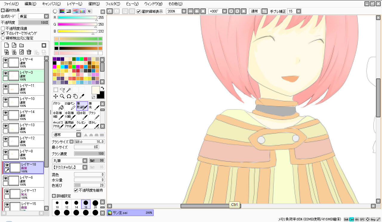This screenshot has height=222, width=382.
Task: Select the ブラシ brush tool
Action: [x=94, y=115]
